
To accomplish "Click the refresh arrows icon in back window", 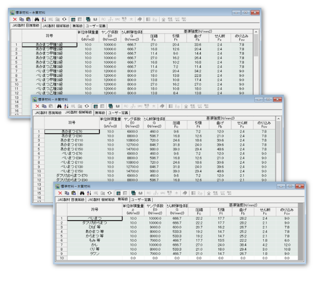I will coord(64,19).
